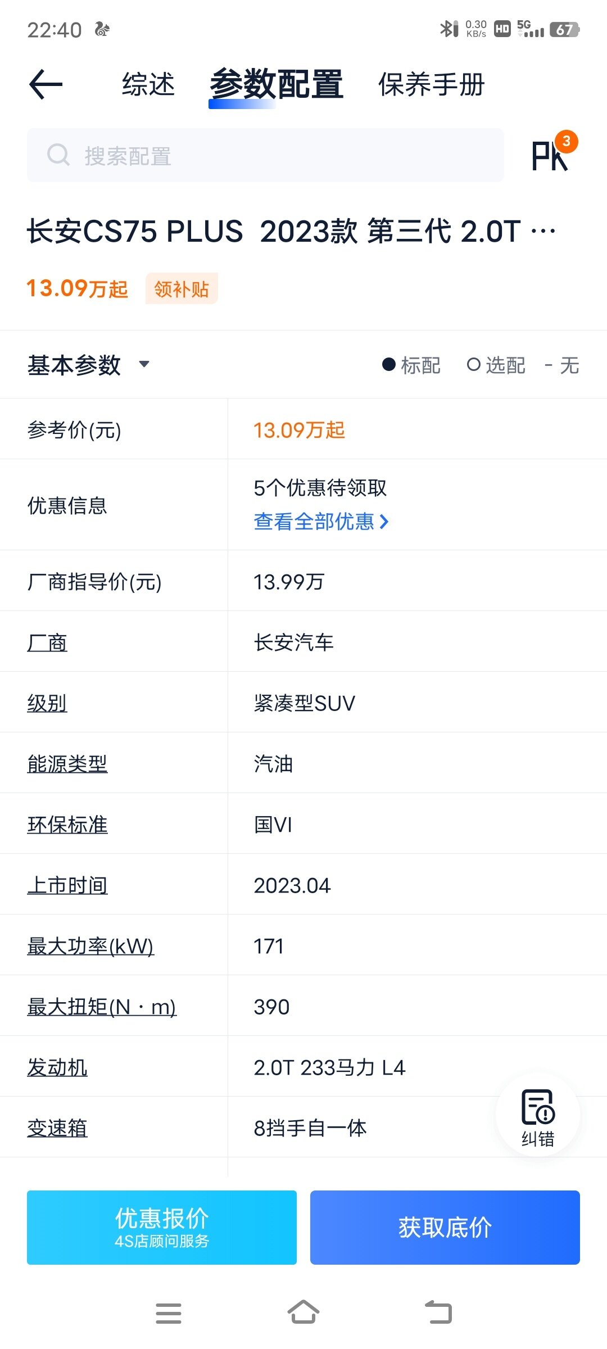
Task: Open the 最大功率(kW) term explanation
Action: [x=90, y=946]
